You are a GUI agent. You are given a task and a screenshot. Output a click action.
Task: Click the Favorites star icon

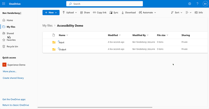[x=4, y=40]
